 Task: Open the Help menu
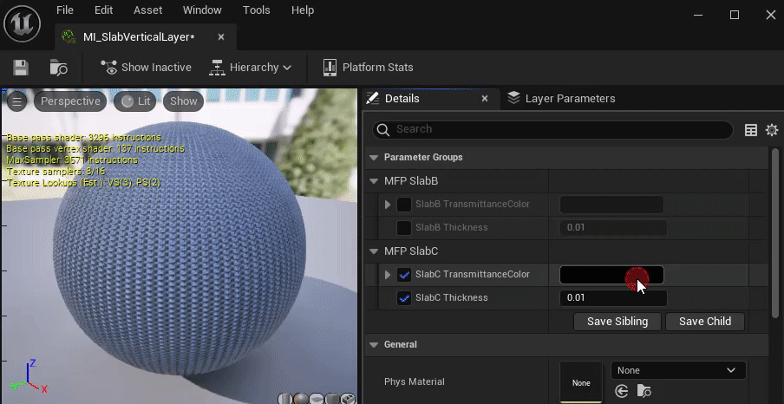[x=303, y=10]
